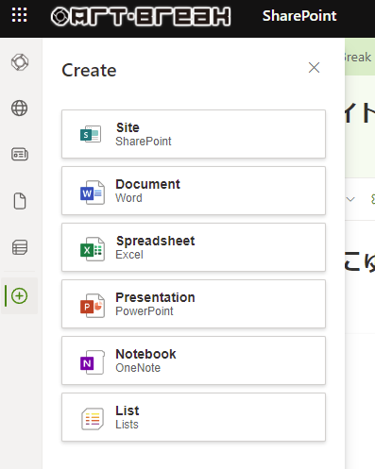Open the app launcher waffle icon
This screenshot has height=469, width=375.
click(19, 15)
